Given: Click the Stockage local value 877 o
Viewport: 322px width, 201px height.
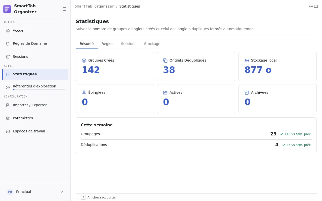Looking at the screenshot, I should pyautogui.click(x=258, y=70).
